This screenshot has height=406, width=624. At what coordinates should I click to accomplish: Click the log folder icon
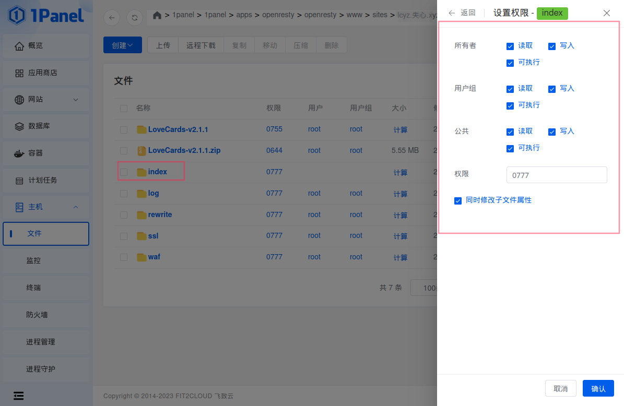click(142, 194)
